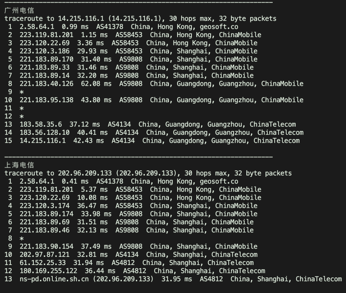The image size is (346, 293).
Task: Click the 广州电信 section heading
Action: pyautogui.click(x=19, y=11)
